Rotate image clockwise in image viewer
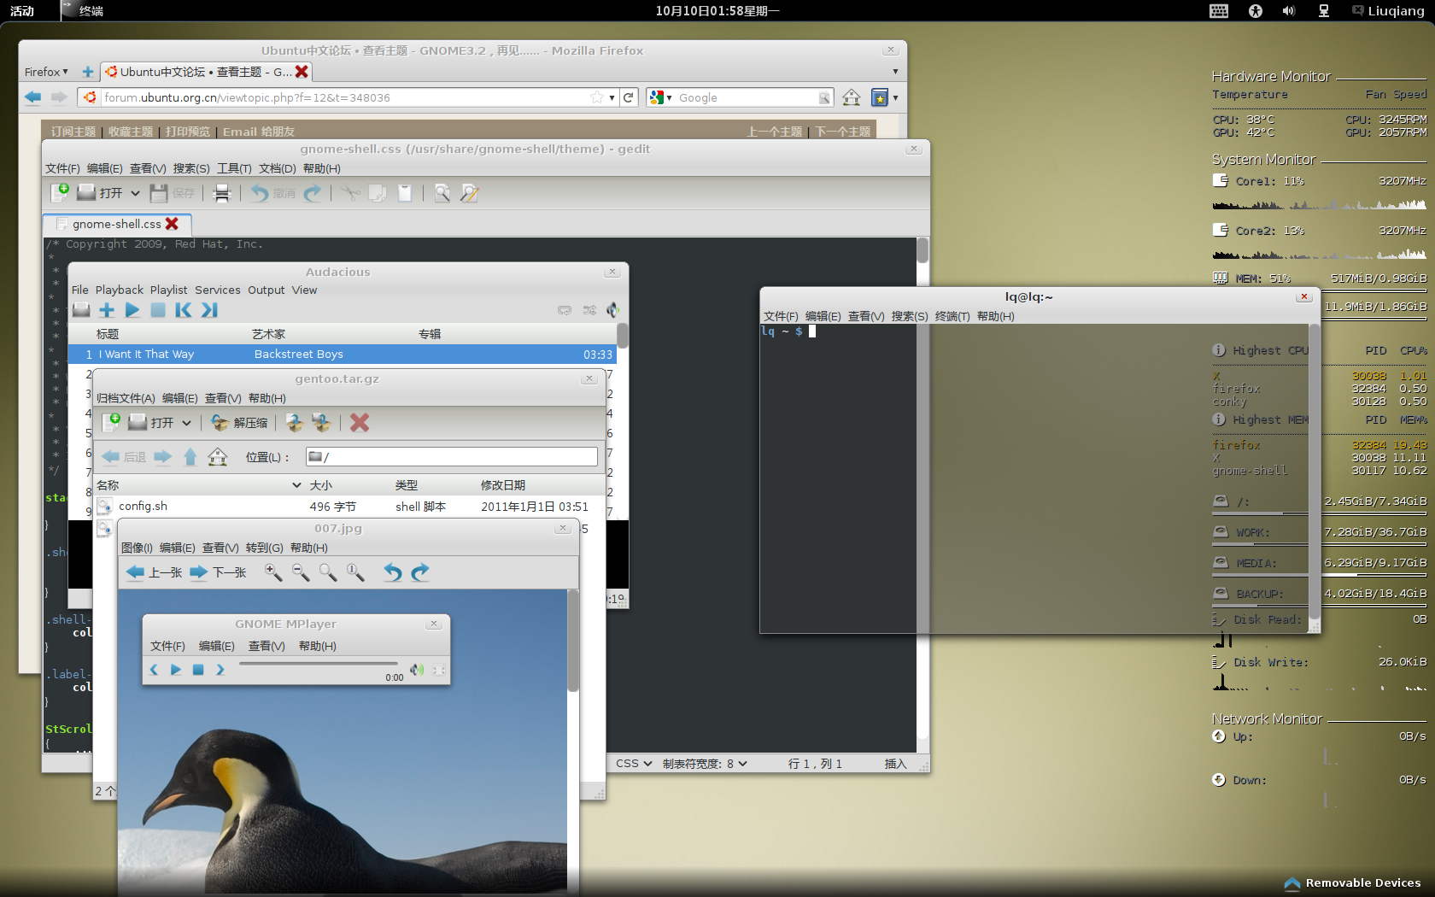 click(x=419, y=572)
